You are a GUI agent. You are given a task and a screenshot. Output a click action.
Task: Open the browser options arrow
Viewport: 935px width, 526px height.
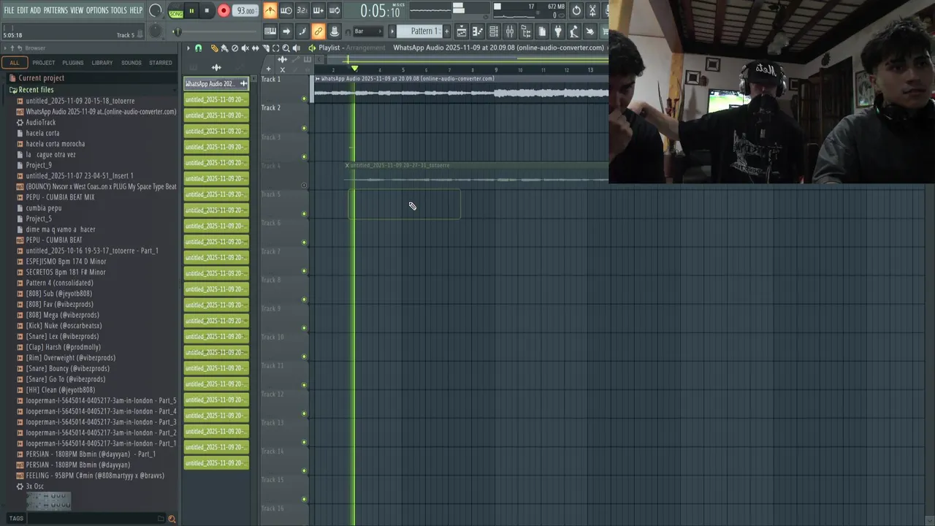(x=4, y=48)
